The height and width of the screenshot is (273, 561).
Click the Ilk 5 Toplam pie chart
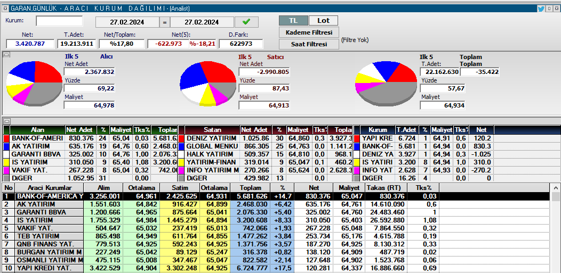386,84
